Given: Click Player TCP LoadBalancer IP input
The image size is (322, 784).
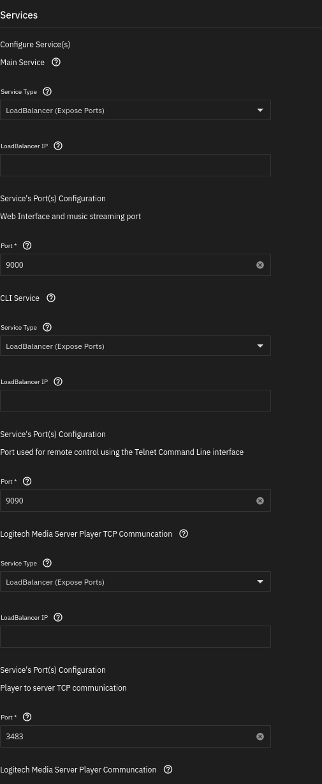Looking at the screenshot, I should pos(135,636).
